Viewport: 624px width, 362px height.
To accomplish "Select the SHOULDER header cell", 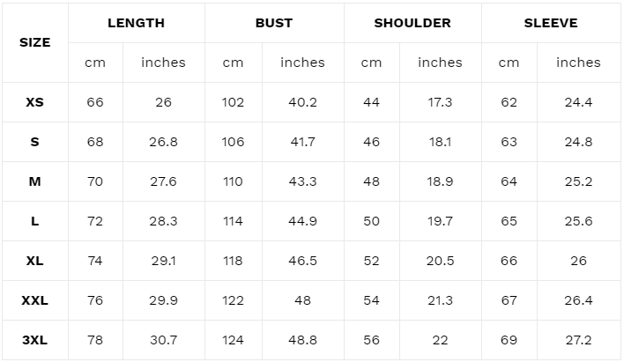I will click(x=412, y=23).
